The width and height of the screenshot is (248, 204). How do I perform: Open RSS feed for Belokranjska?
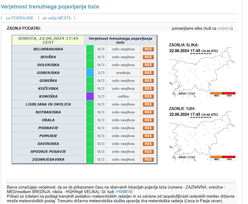click(x=148, y=49)
